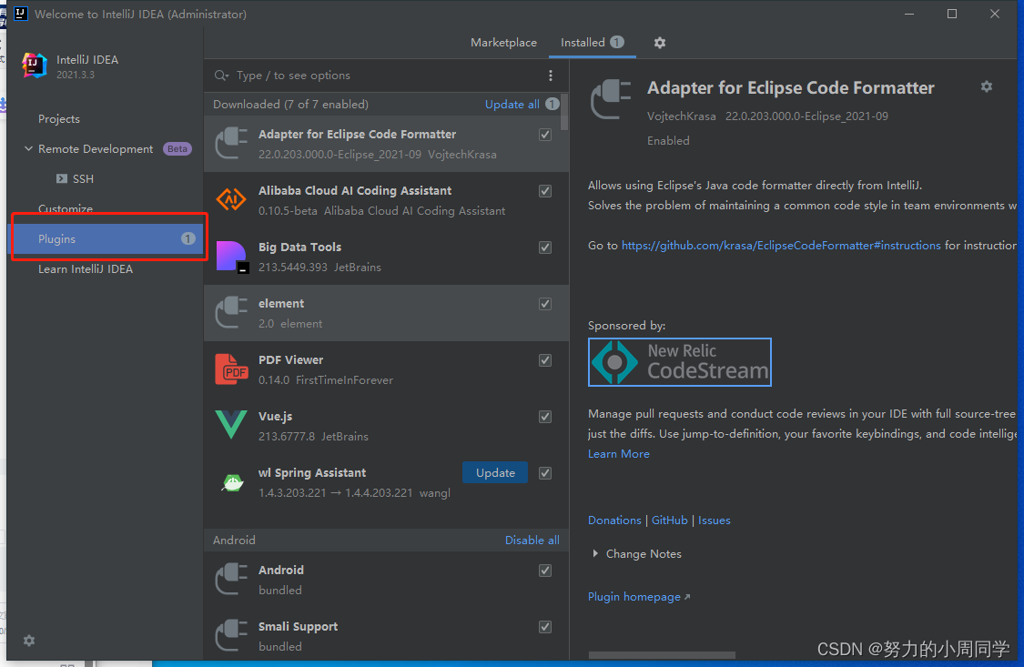Uncheck the wl Spring Assistant checkbox

click(544, 473)
